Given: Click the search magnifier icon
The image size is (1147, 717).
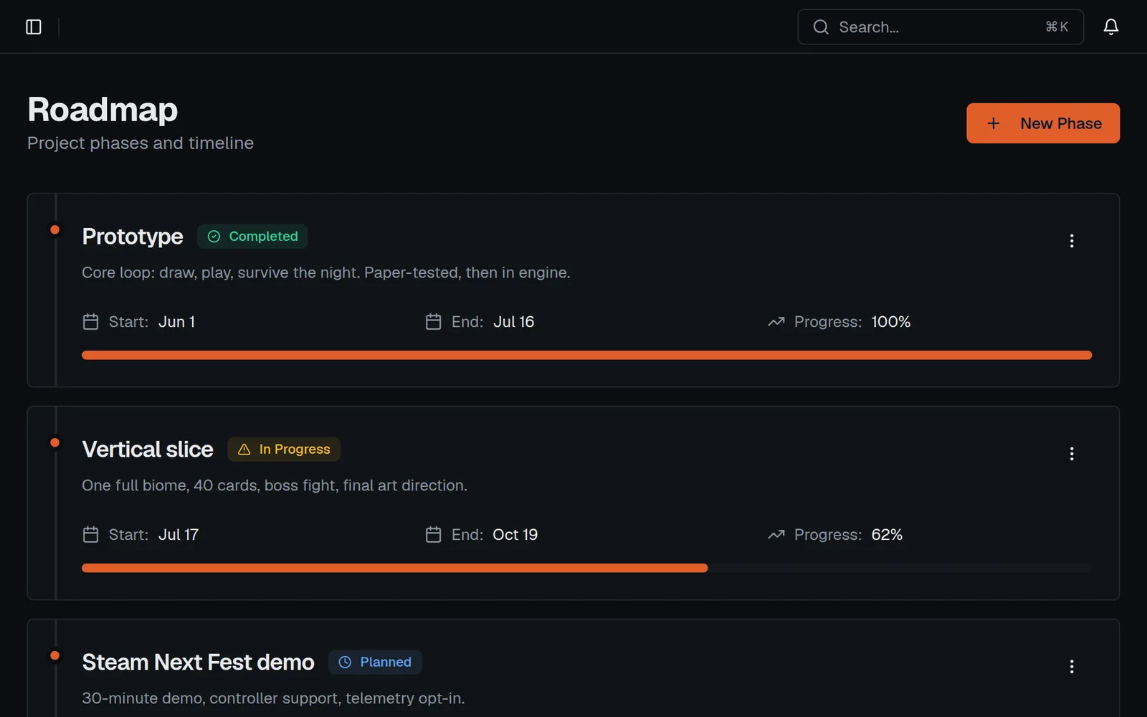Looking at the screenshot, I should point(821,27).
